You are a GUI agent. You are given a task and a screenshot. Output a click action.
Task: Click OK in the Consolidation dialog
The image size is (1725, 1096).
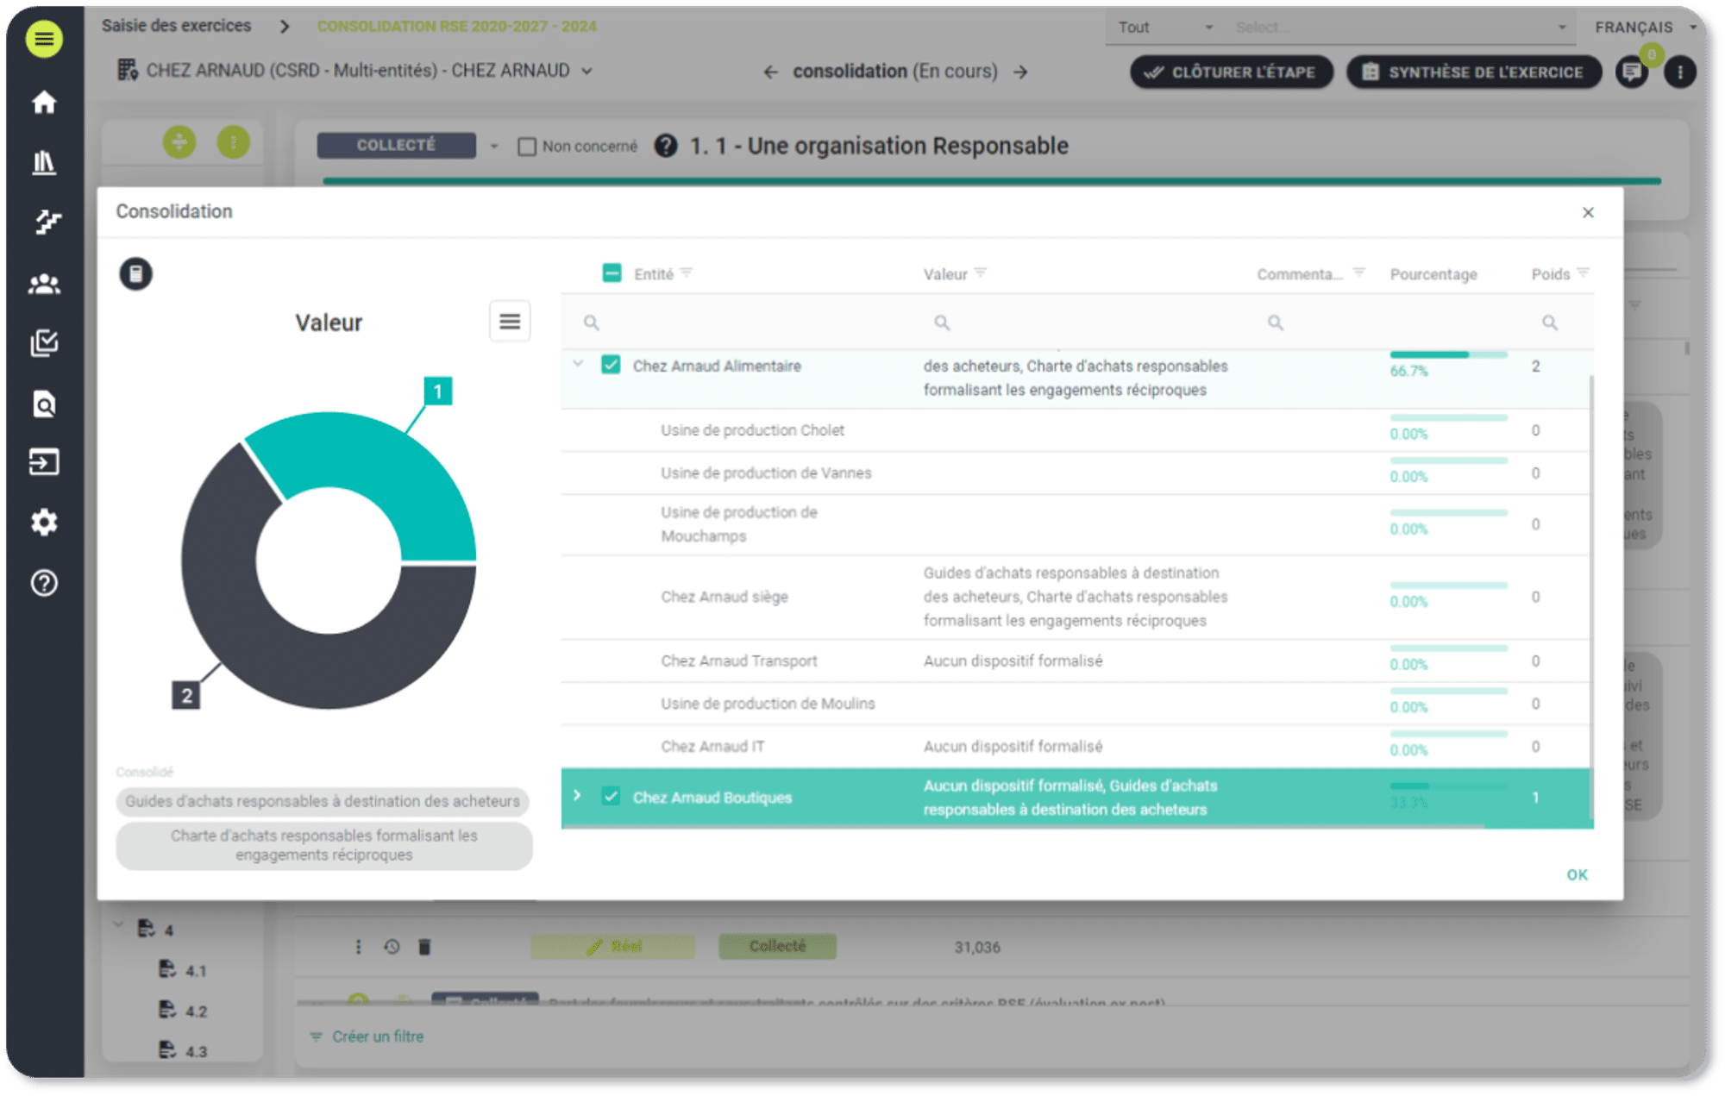pos(1577,874)
